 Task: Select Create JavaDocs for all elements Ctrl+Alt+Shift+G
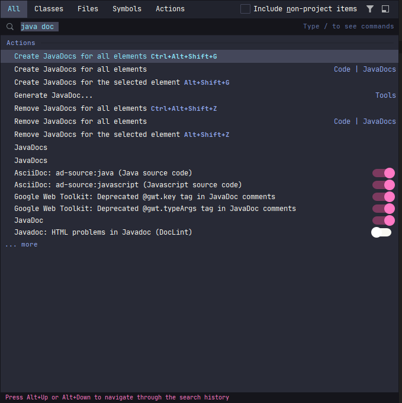pyautogui.click(x=200, y=56)
